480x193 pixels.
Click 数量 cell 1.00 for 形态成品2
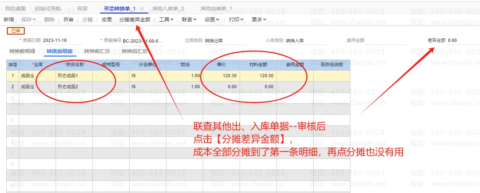[x=184, y=87]
